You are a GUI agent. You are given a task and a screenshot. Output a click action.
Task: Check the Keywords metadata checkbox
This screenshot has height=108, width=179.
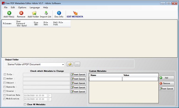[4, 87]
